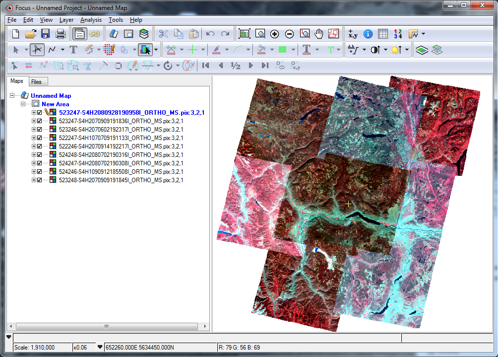Open dropdown next to sun enhancement icon
Viewport: 498px width, 357px height.
(x=407, y=50)
